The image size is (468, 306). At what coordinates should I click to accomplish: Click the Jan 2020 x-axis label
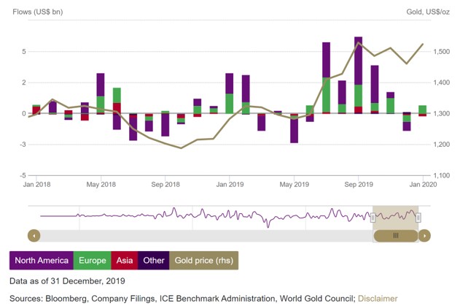(423, 184)
